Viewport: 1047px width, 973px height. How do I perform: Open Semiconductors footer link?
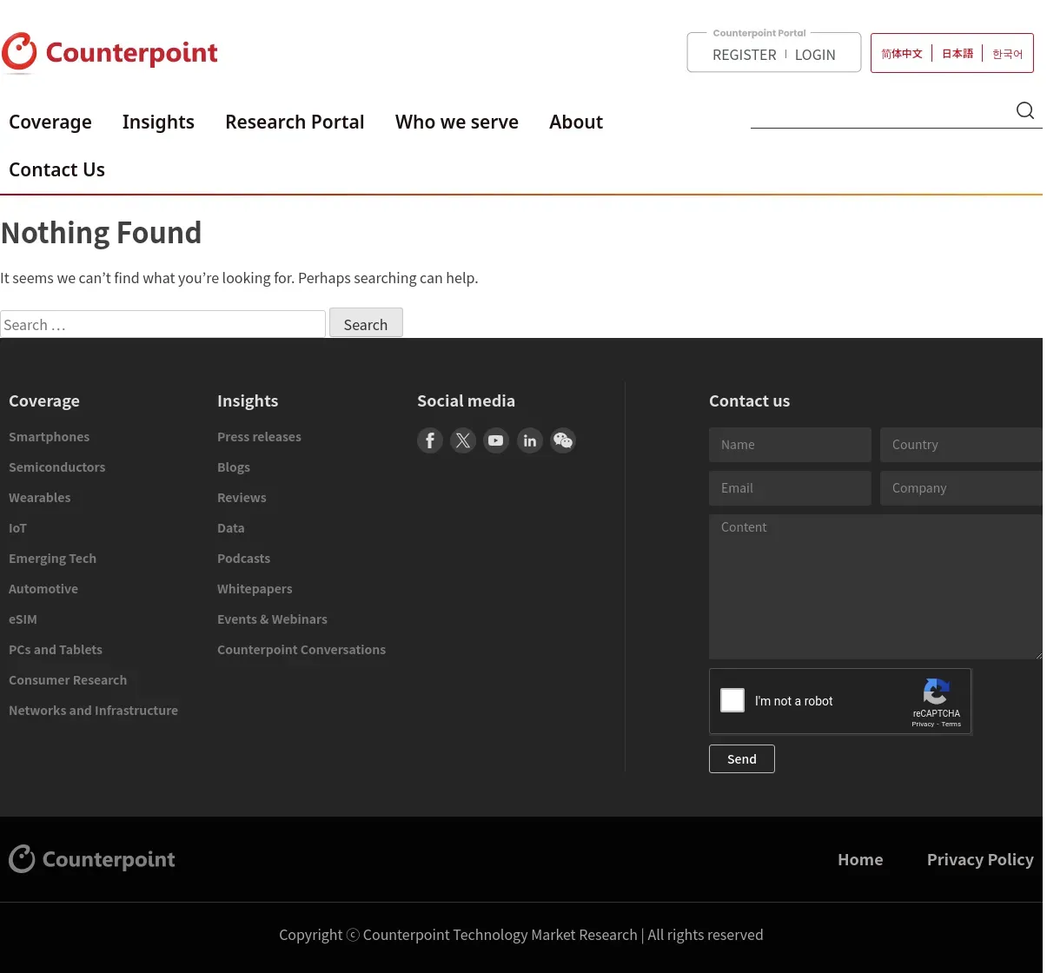tap(56, 467)
